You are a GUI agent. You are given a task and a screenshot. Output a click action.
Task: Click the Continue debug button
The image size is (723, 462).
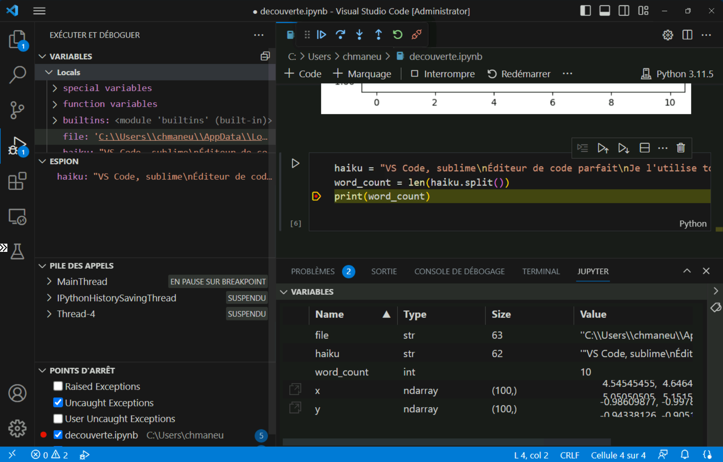[x=321, y=35]
